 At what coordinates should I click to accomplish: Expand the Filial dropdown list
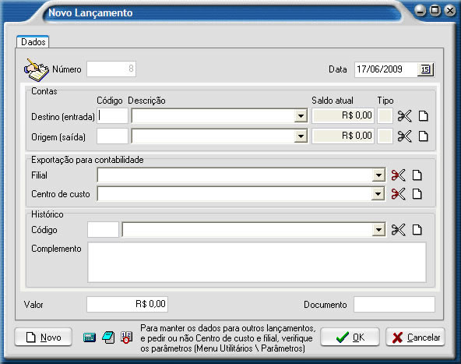click(378, 175)
